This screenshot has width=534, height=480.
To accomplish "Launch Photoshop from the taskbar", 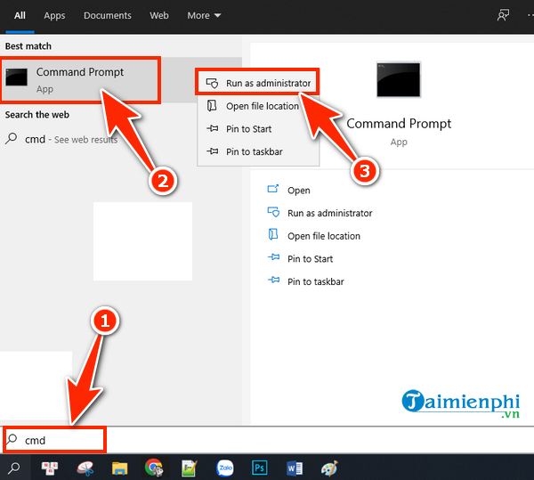I will (260, 468).
